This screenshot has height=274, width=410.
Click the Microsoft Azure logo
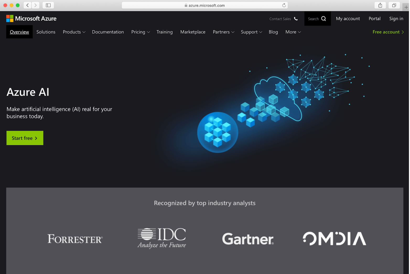coord(31,19)
